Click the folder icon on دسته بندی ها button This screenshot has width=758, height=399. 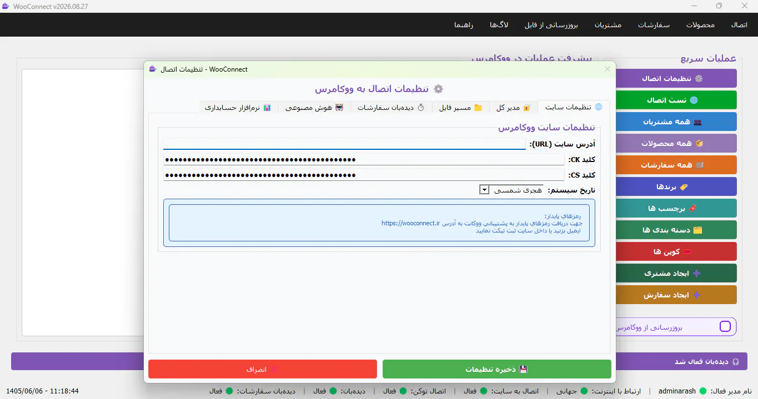698,230
